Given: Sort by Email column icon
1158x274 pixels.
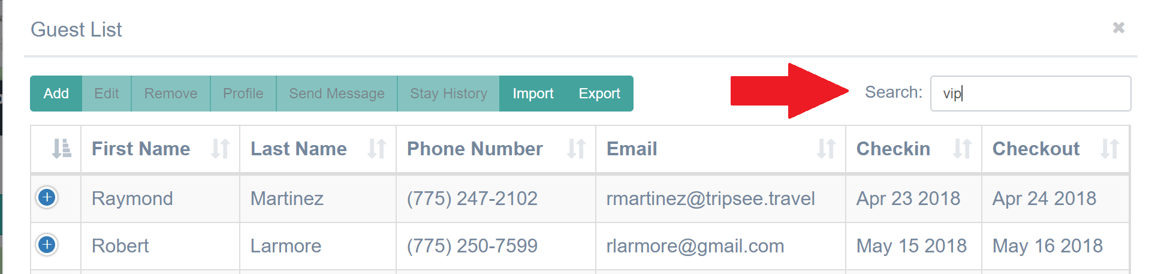Looking at the screenshot, I should point(826,149).
